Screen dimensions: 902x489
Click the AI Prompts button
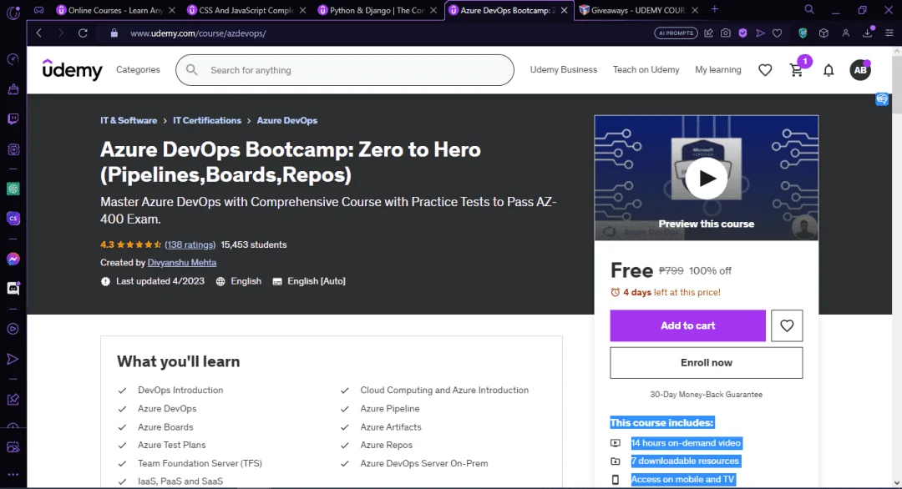coord(676,33)
